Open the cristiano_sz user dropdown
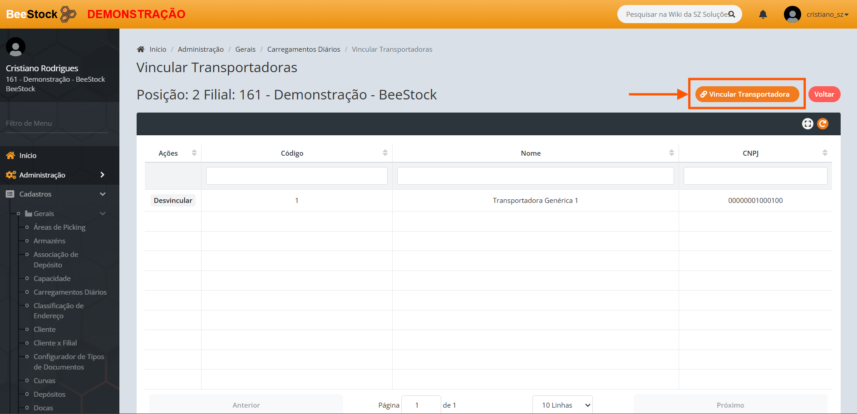 point(827,15)
